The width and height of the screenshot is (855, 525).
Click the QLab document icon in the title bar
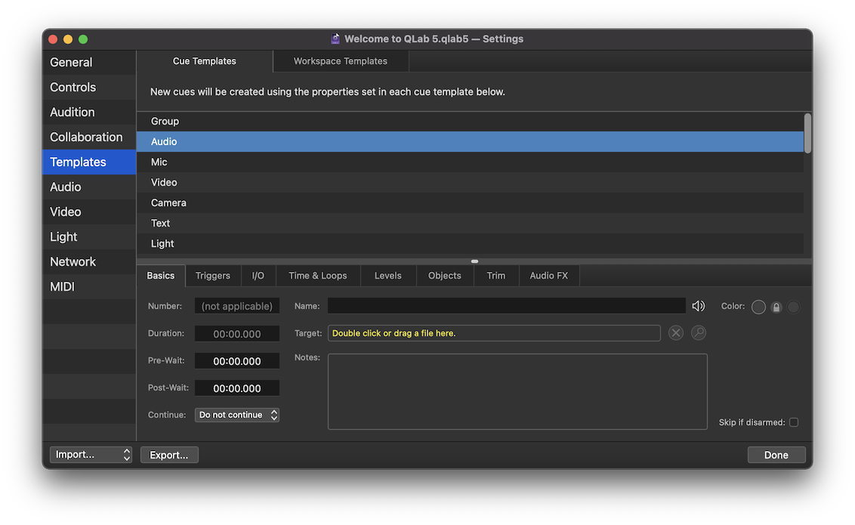pos(335,38)
